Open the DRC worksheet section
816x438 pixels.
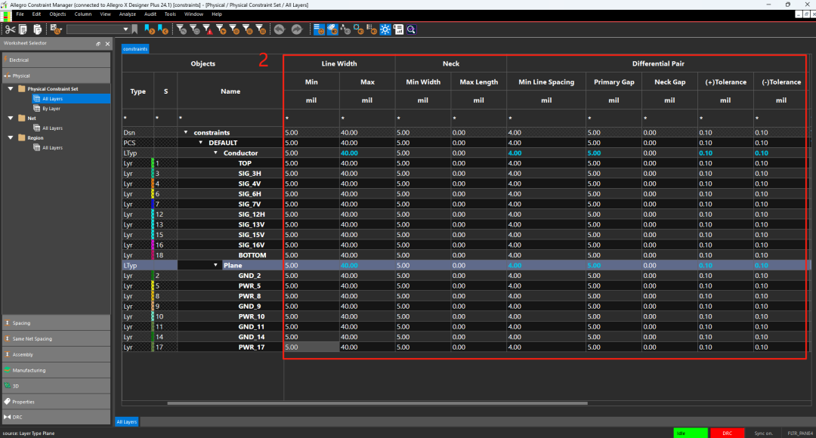click(56, 417)
